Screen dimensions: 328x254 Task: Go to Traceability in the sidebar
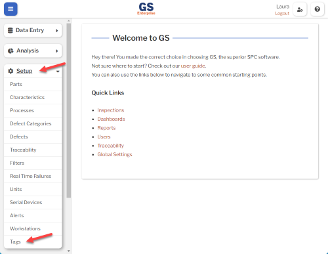33,150
